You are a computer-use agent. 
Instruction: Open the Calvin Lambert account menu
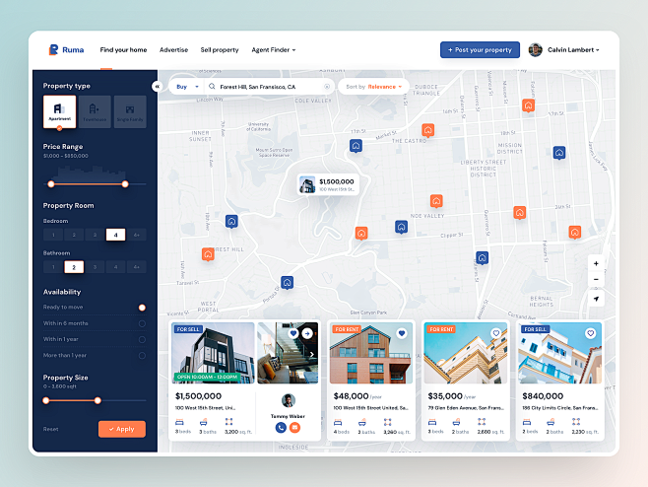(573, 49)
